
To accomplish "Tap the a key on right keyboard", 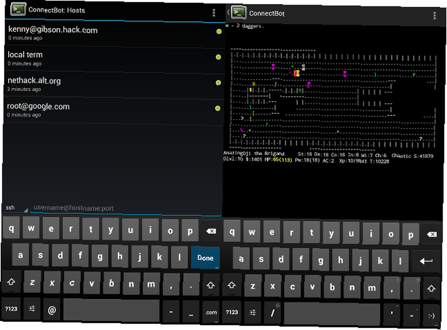I will [x=241, y=259].
